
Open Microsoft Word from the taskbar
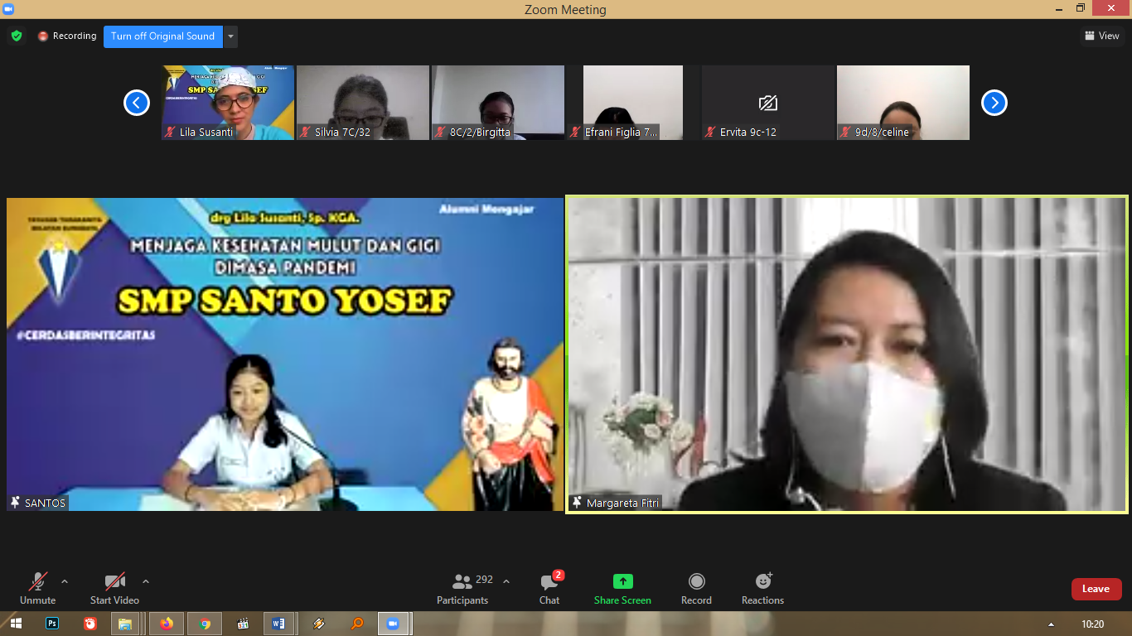tap(278, 624)
